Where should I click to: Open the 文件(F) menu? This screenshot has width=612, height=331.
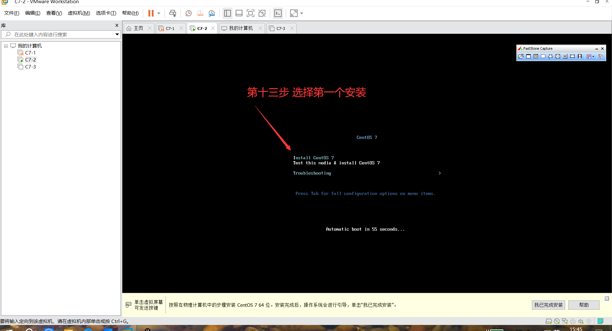coord(12,13)
